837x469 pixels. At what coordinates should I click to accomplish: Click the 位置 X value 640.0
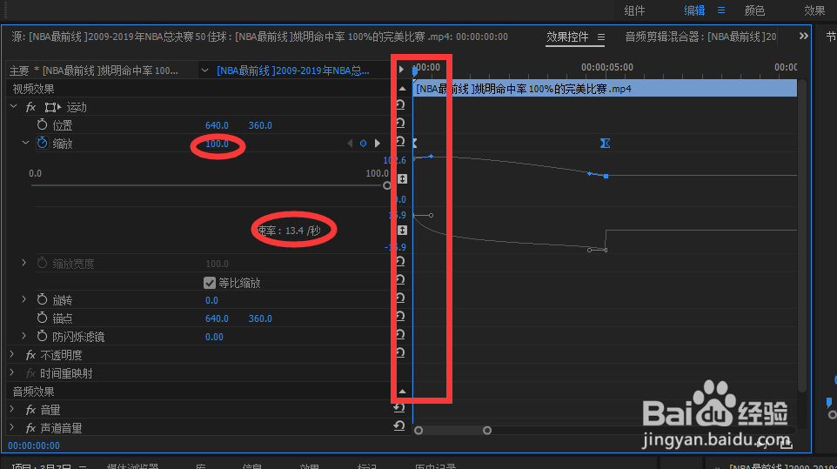click(x=217, y=125)
